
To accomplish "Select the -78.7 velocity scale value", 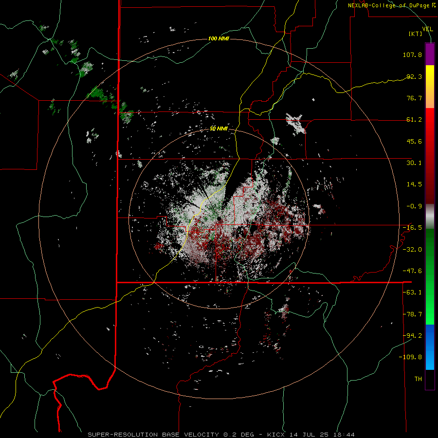I will tap(412, 314).
